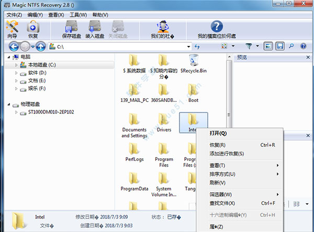Select the Program Files folder
Screen dimensions: 314x232
coord(164,155)
